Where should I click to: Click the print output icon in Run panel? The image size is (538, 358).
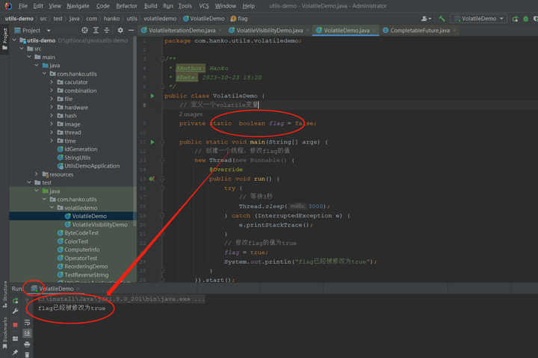click(27, 345)
